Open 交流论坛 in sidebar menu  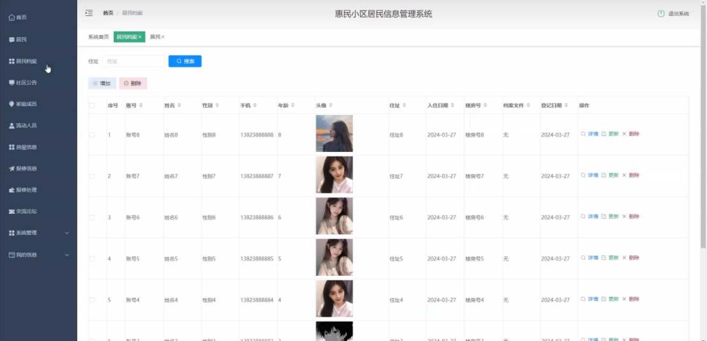tap(26, 211)
